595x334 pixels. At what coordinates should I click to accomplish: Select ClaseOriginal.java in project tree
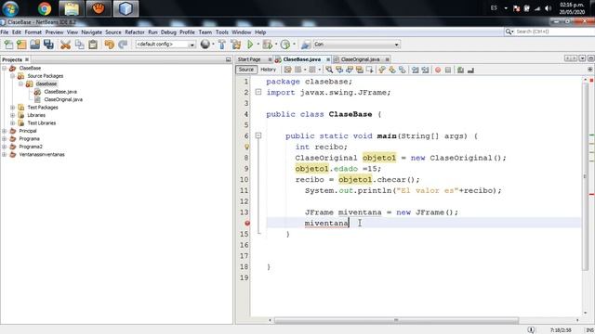point(63,99)
